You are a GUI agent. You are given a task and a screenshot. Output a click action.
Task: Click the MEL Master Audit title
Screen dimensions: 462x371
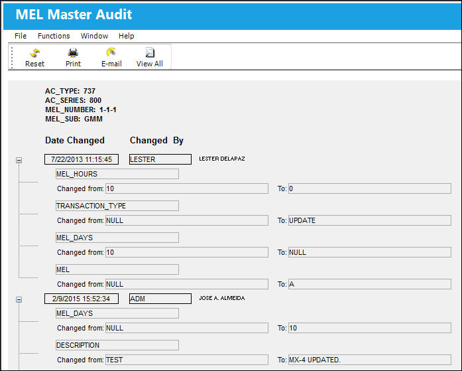pyautogui.click(x=74, y=15)
